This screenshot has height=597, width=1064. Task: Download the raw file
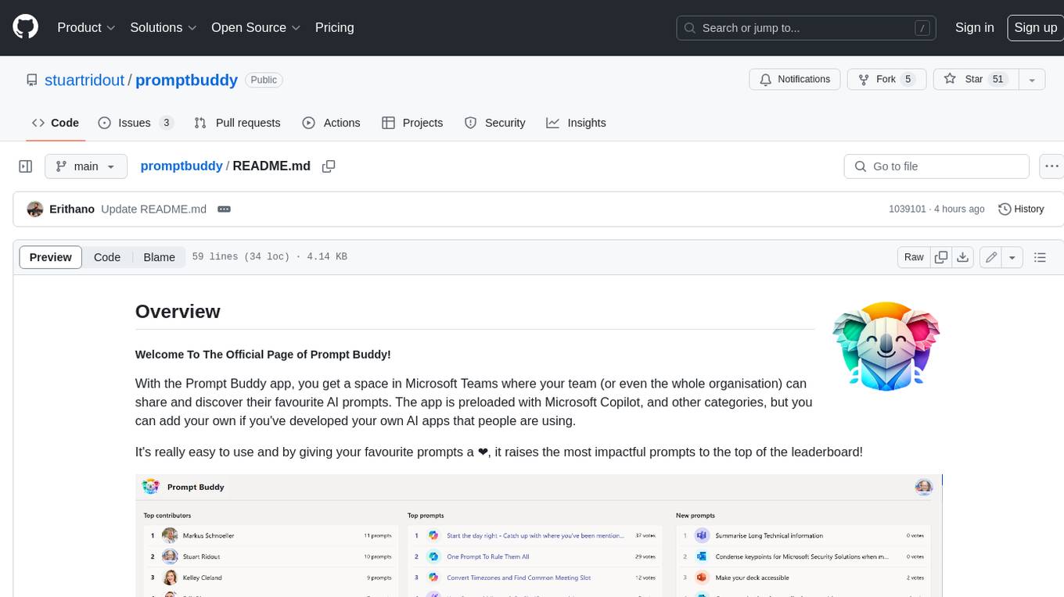click(963, 257)
